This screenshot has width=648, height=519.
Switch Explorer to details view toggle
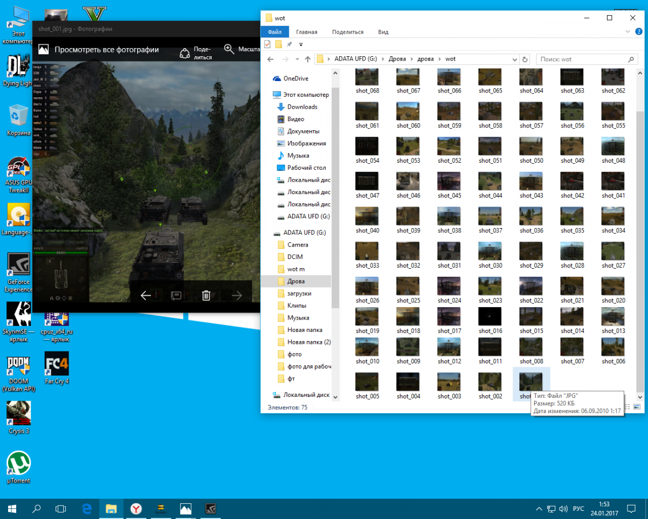tap(627, 407)
